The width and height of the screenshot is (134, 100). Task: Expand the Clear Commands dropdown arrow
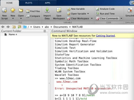(121, 18)
